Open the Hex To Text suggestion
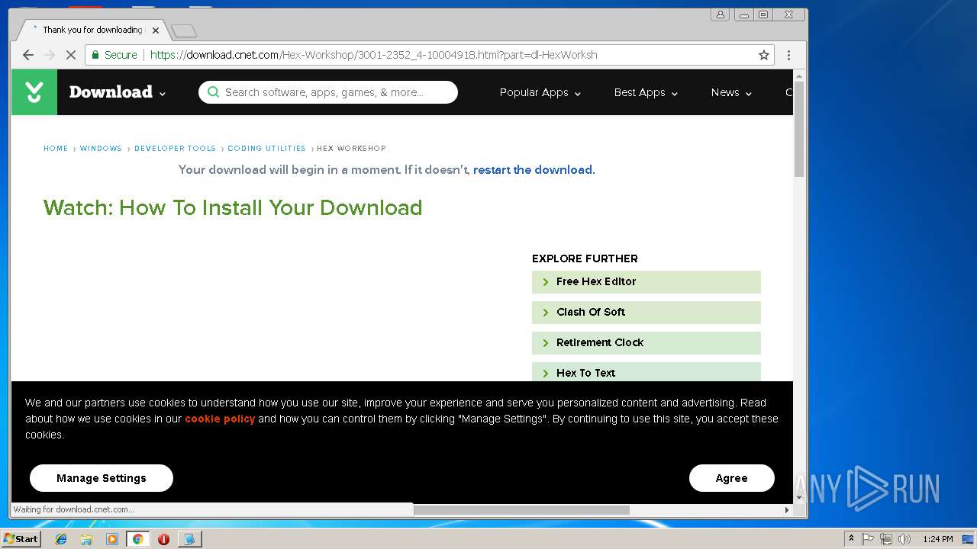Viewport: 977px width, 549px height. (x=646, y=372)
